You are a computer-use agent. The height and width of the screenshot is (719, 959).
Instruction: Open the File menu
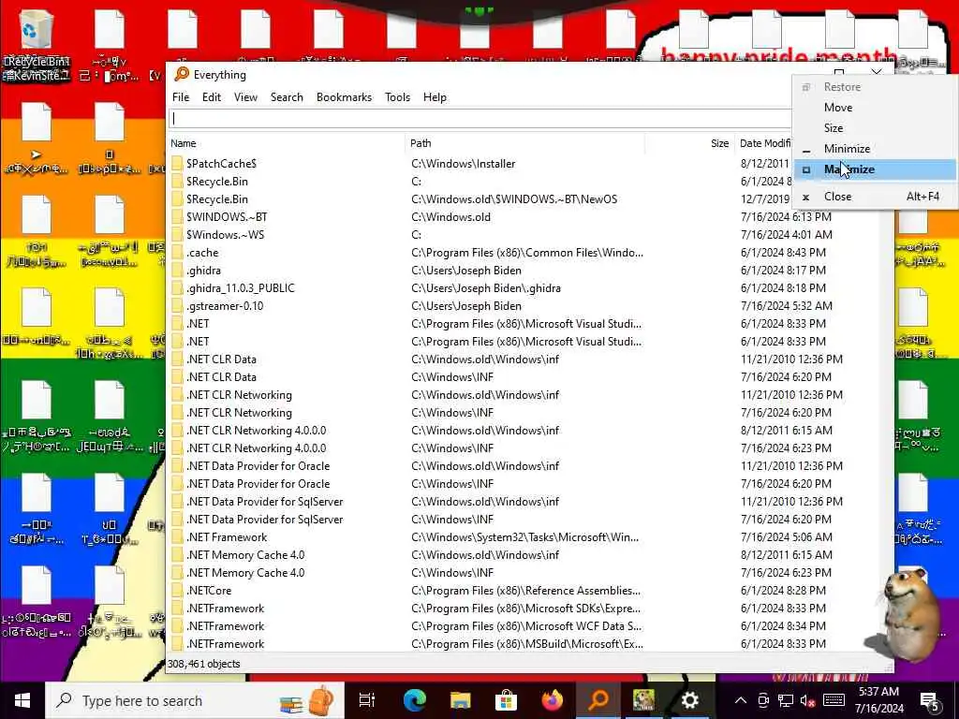click(181, 97)
